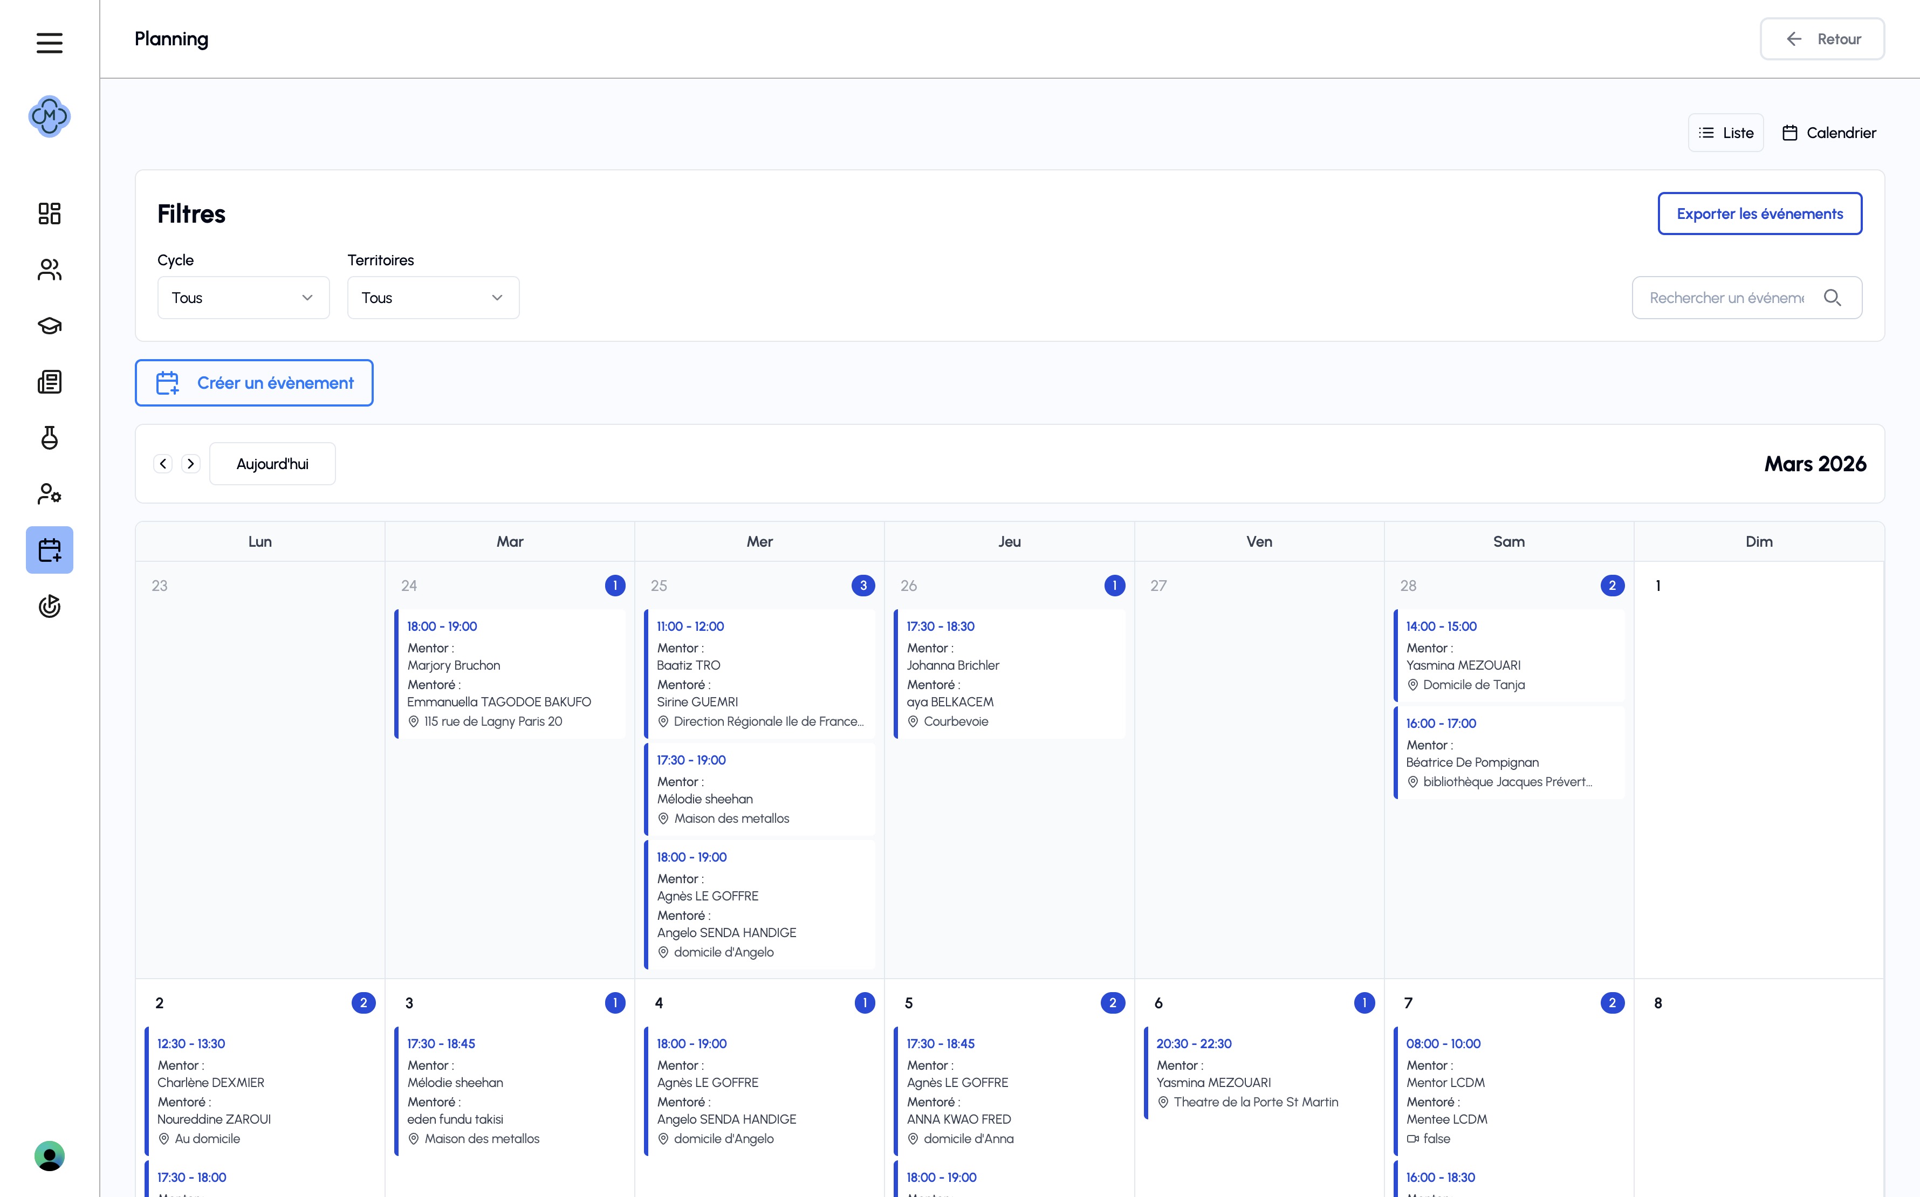Image resolution: width=1920 pixels, height=1197 pixels.
Task: Open the goal target chart icon
Action: pos(49,607)
